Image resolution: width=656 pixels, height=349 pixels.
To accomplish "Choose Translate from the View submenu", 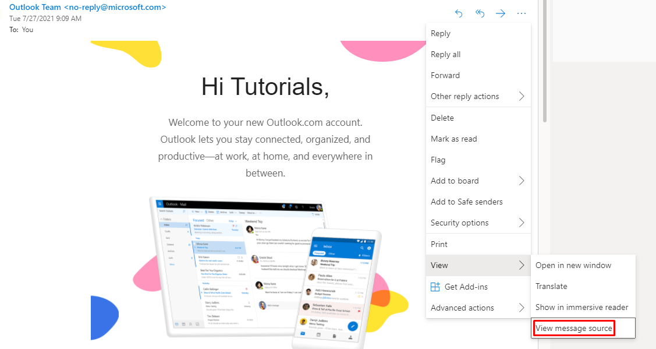I will point(551,286).
